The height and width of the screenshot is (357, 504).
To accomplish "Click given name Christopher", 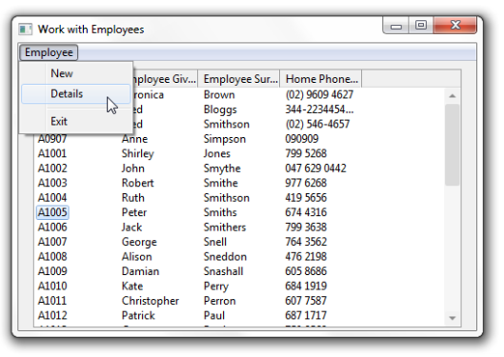I will pos(151,301).
